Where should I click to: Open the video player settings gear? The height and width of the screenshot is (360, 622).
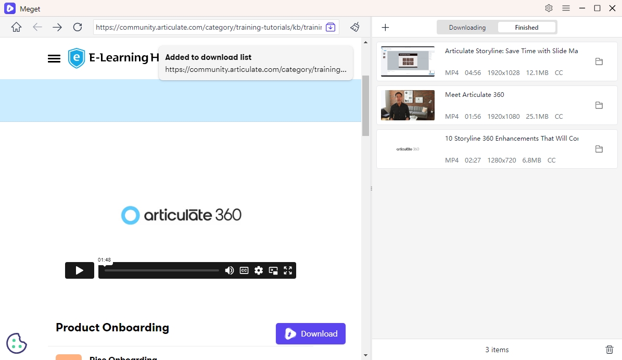click(x=259, y=270)
